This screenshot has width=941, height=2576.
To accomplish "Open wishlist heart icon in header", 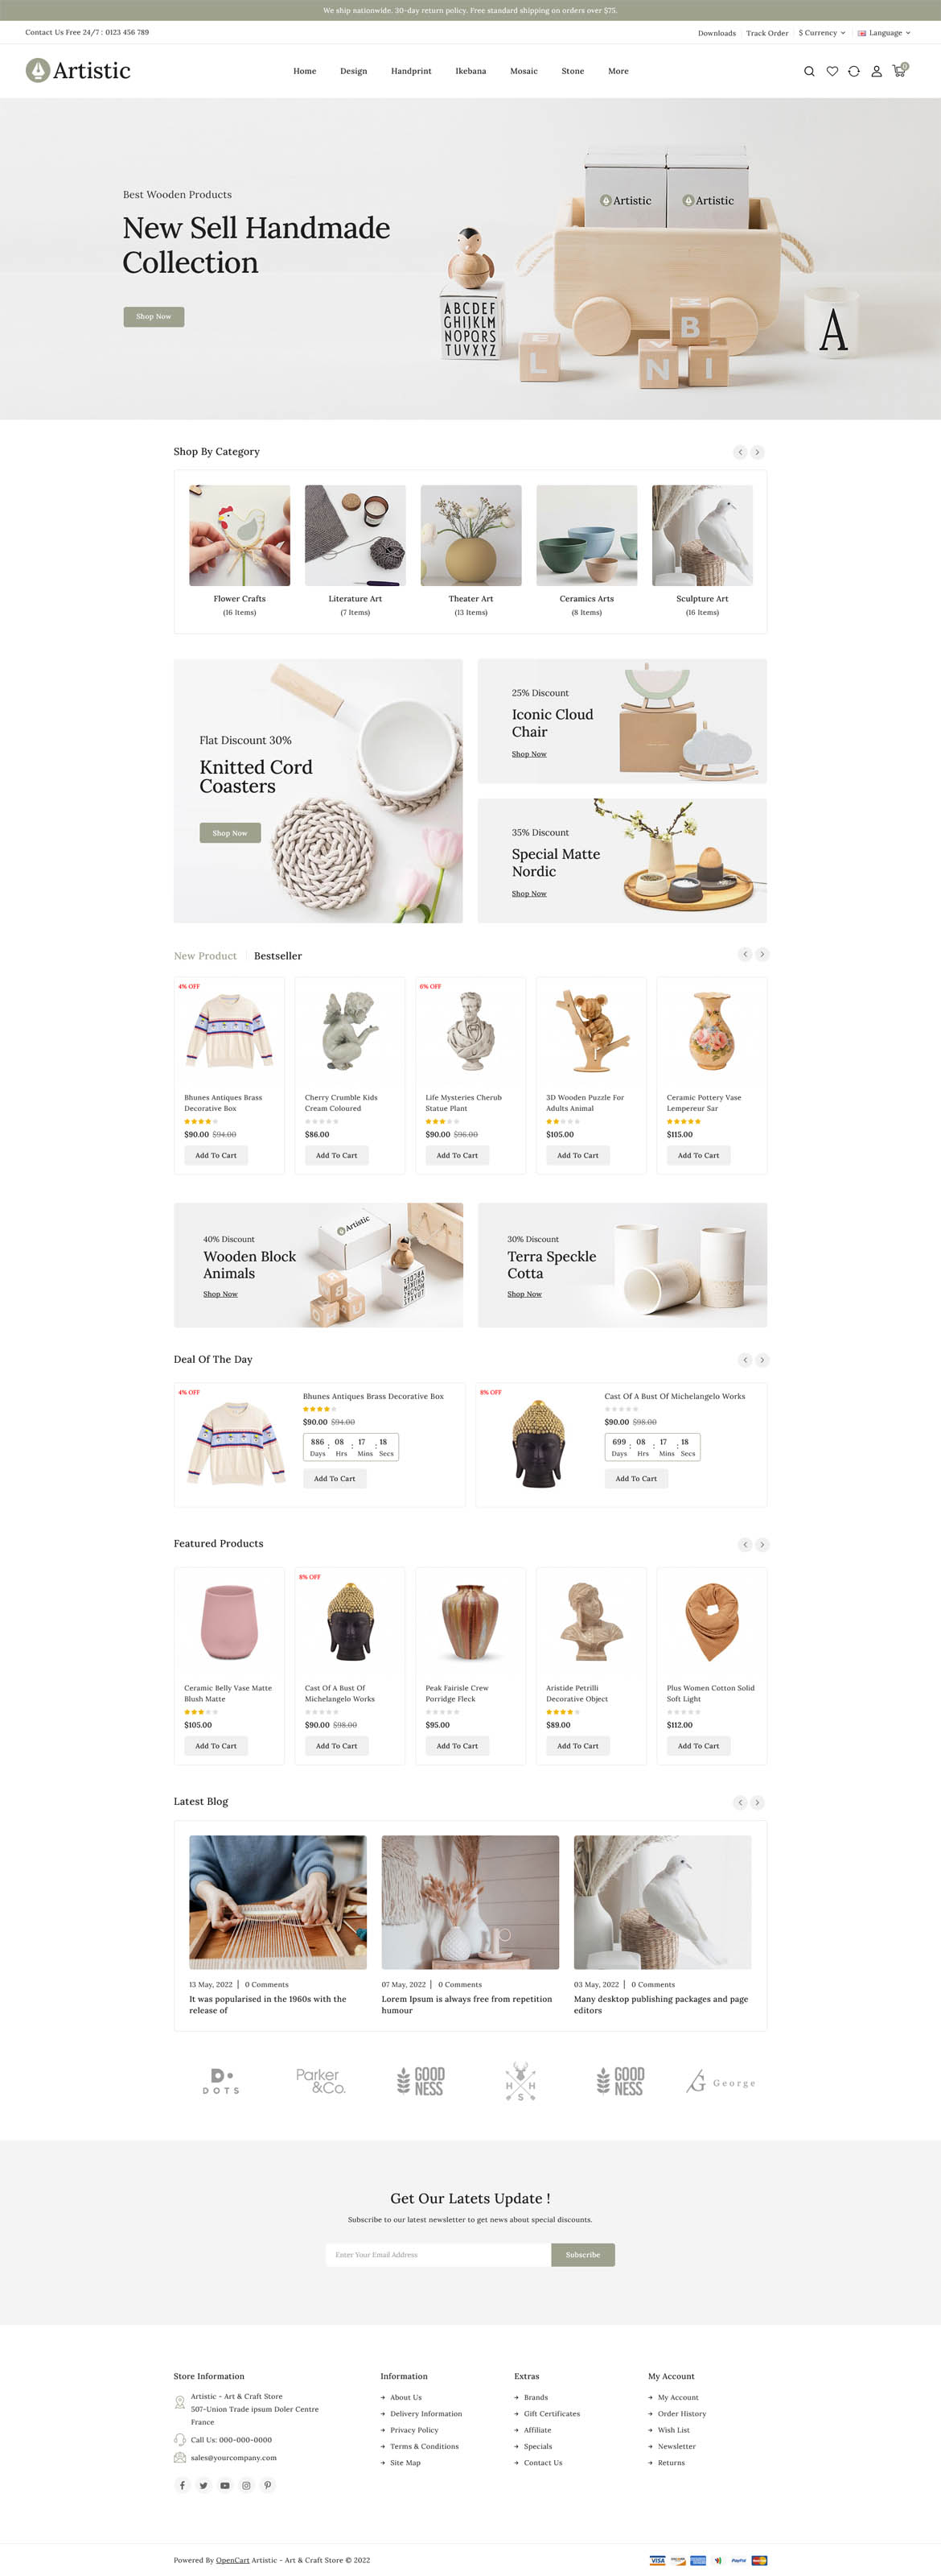I will 831,71.
